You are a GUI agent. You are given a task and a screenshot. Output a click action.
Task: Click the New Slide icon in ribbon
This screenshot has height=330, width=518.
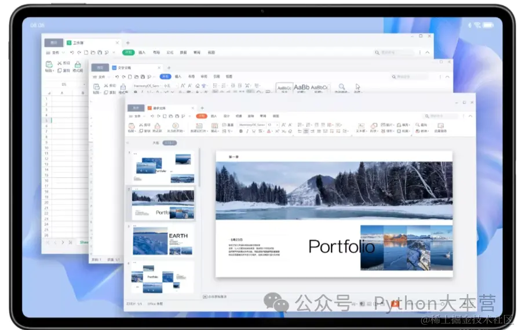click(x=199, y=126)
